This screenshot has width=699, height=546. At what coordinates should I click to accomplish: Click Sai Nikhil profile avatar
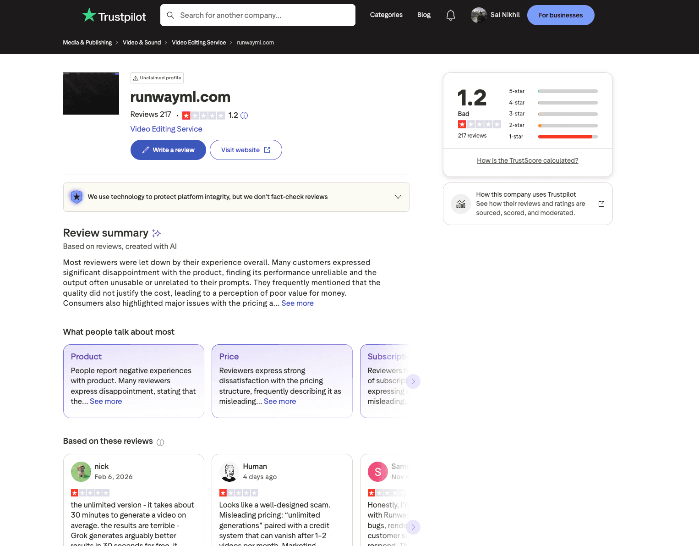click(479, 15)
